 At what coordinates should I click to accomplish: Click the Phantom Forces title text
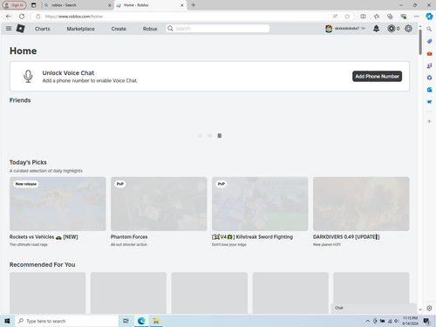point(129,237)
